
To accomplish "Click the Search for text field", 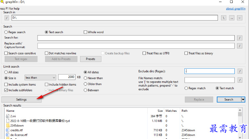I will tap(136, 38).
